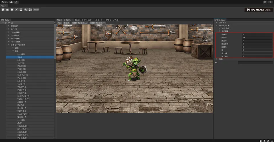The height and width of the screenshot is (142, 274).
Task: Click the open folder toolbar icon
Action: tap(7, 10)
